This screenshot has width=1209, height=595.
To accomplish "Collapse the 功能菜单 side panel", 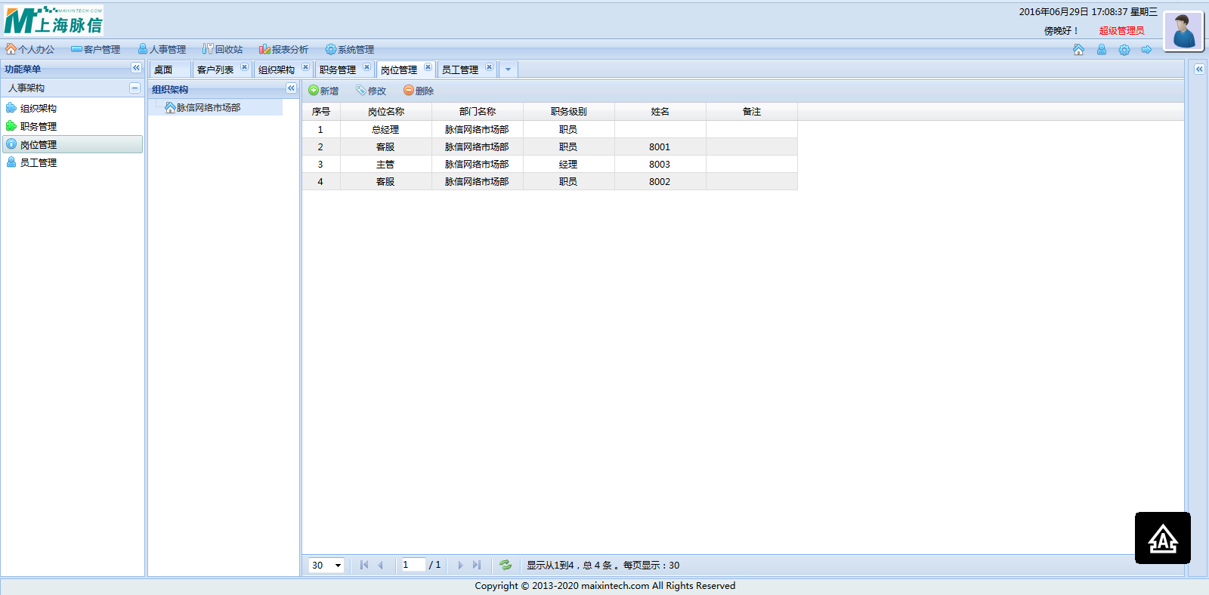I will point(136,68).
